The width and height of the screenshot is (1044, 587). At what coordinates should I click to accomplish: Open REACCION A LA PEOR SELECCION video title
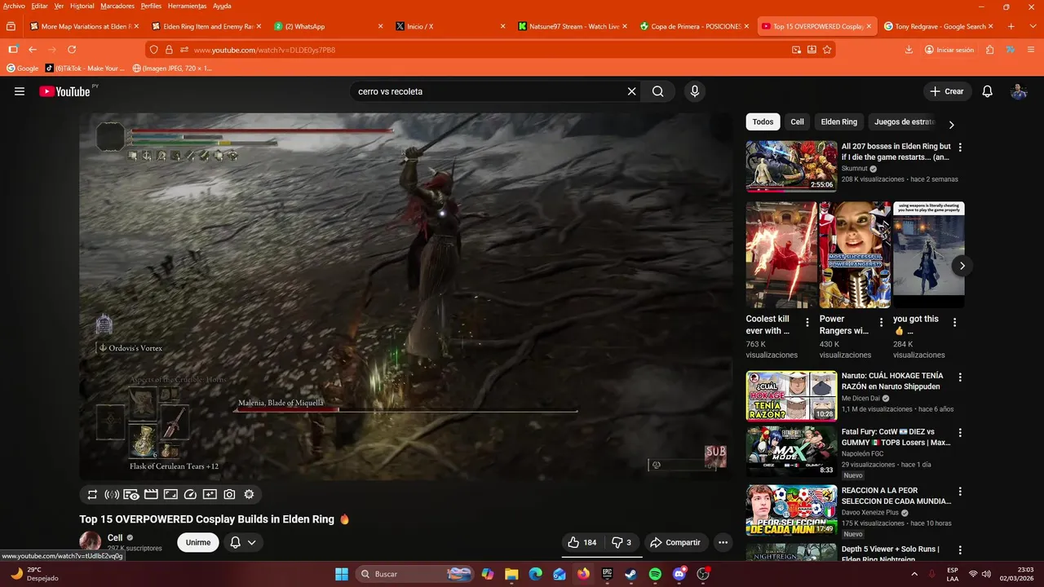pos(896,496)
